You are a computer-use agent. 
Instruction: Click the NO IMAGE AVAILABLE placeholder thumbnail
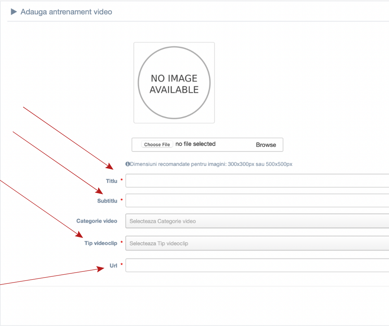pyautogui.click(x=174, y=83)
